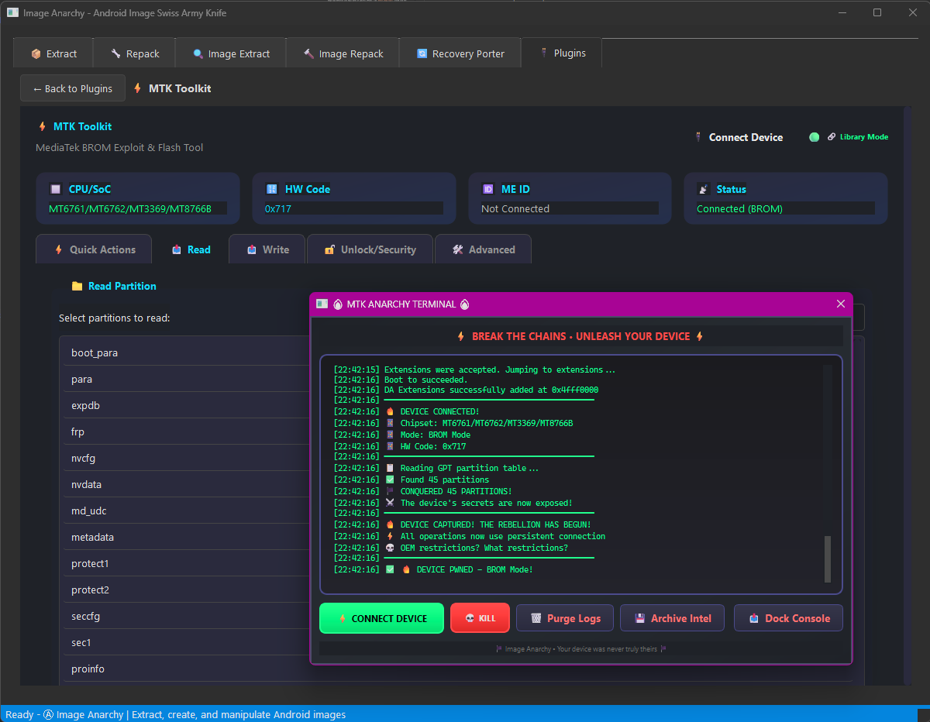Open the Recovery Porter tab
This screenshot has width=930, height=722.
click(460, 53)
